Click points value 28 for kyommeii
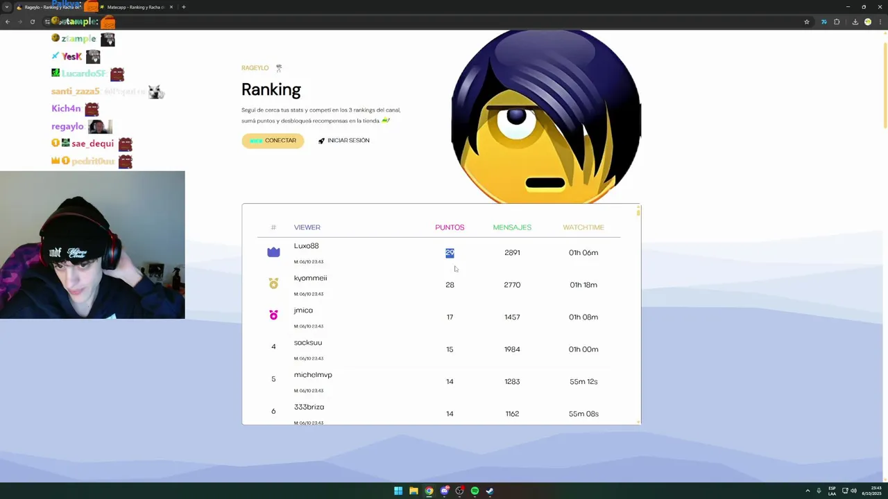The image size is (888, 499). point(450,285)
